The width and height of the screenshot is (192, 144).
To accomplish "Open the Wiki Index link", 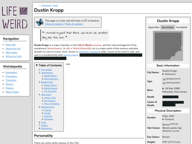I will click(x=11, y=53).
